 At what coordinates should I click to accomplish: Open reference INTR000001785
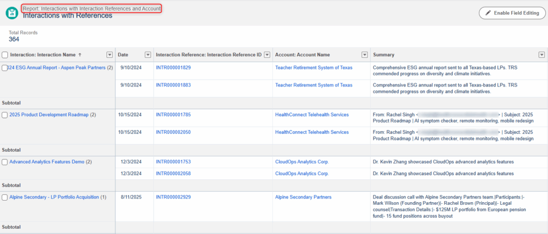tap(173, 115)
